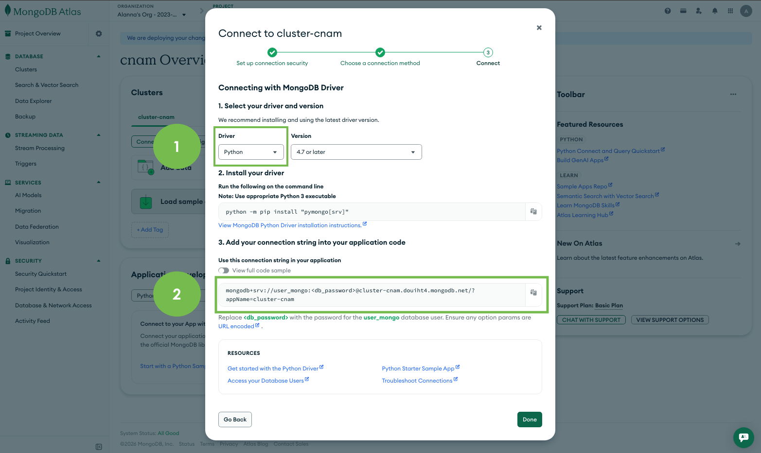
Task: Open the Driver dropdown showing Python
Action: pos(250,152)
